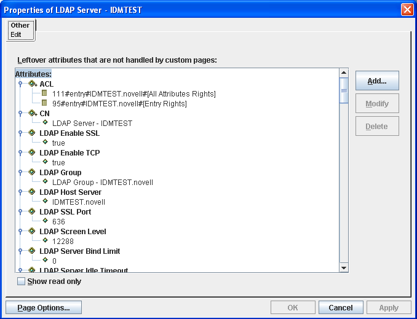Collapse the ACL tree node handle

pos(20,84)
